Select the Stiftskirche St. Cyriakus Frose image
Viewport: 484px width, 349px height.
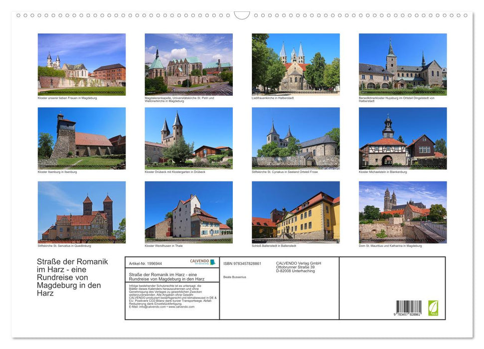[x=296, y=138]
